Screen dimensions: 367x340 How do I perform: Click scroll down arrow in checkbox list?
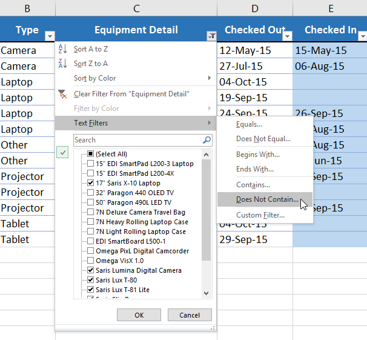tap(207, 293)
